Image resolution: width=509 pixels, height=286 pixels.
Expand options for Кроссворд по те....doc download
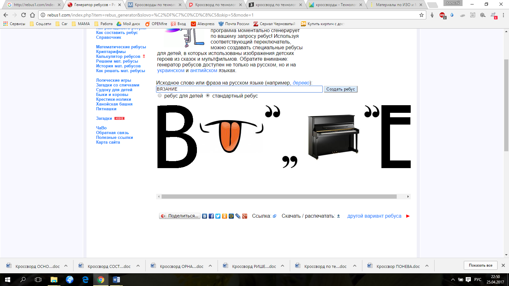pos(355,266)
